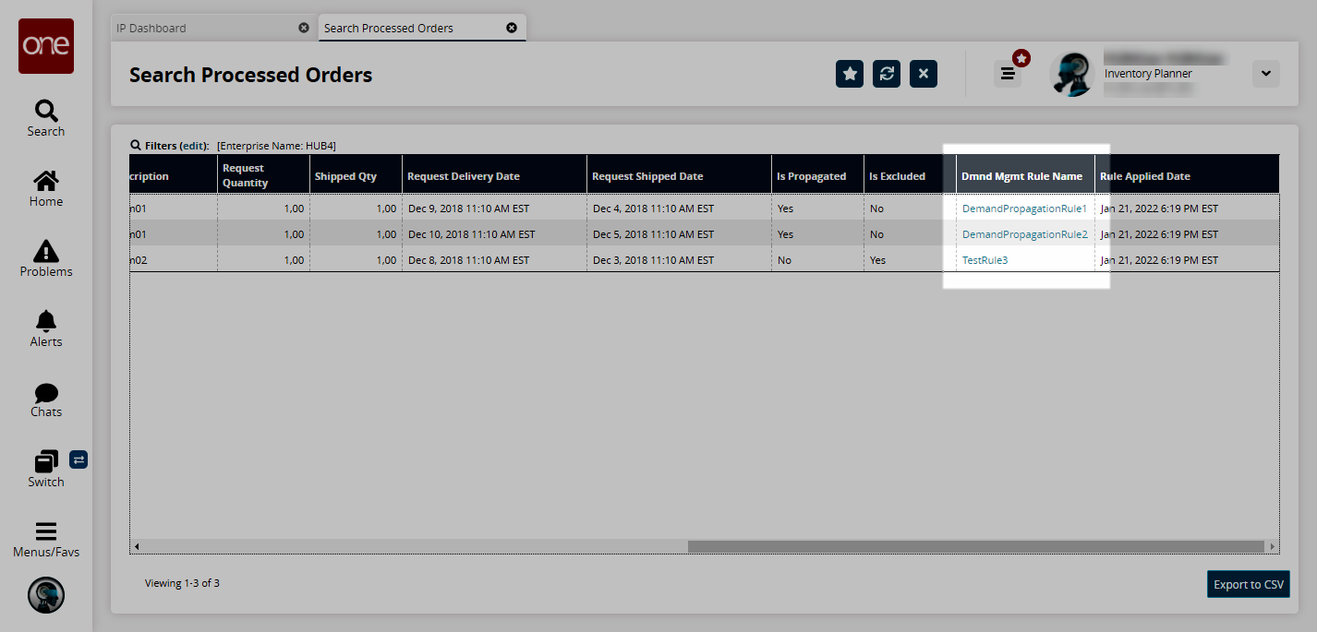
Task: Open the Search sidebar item
Action: pyautogui.click(x=46, y=118)
